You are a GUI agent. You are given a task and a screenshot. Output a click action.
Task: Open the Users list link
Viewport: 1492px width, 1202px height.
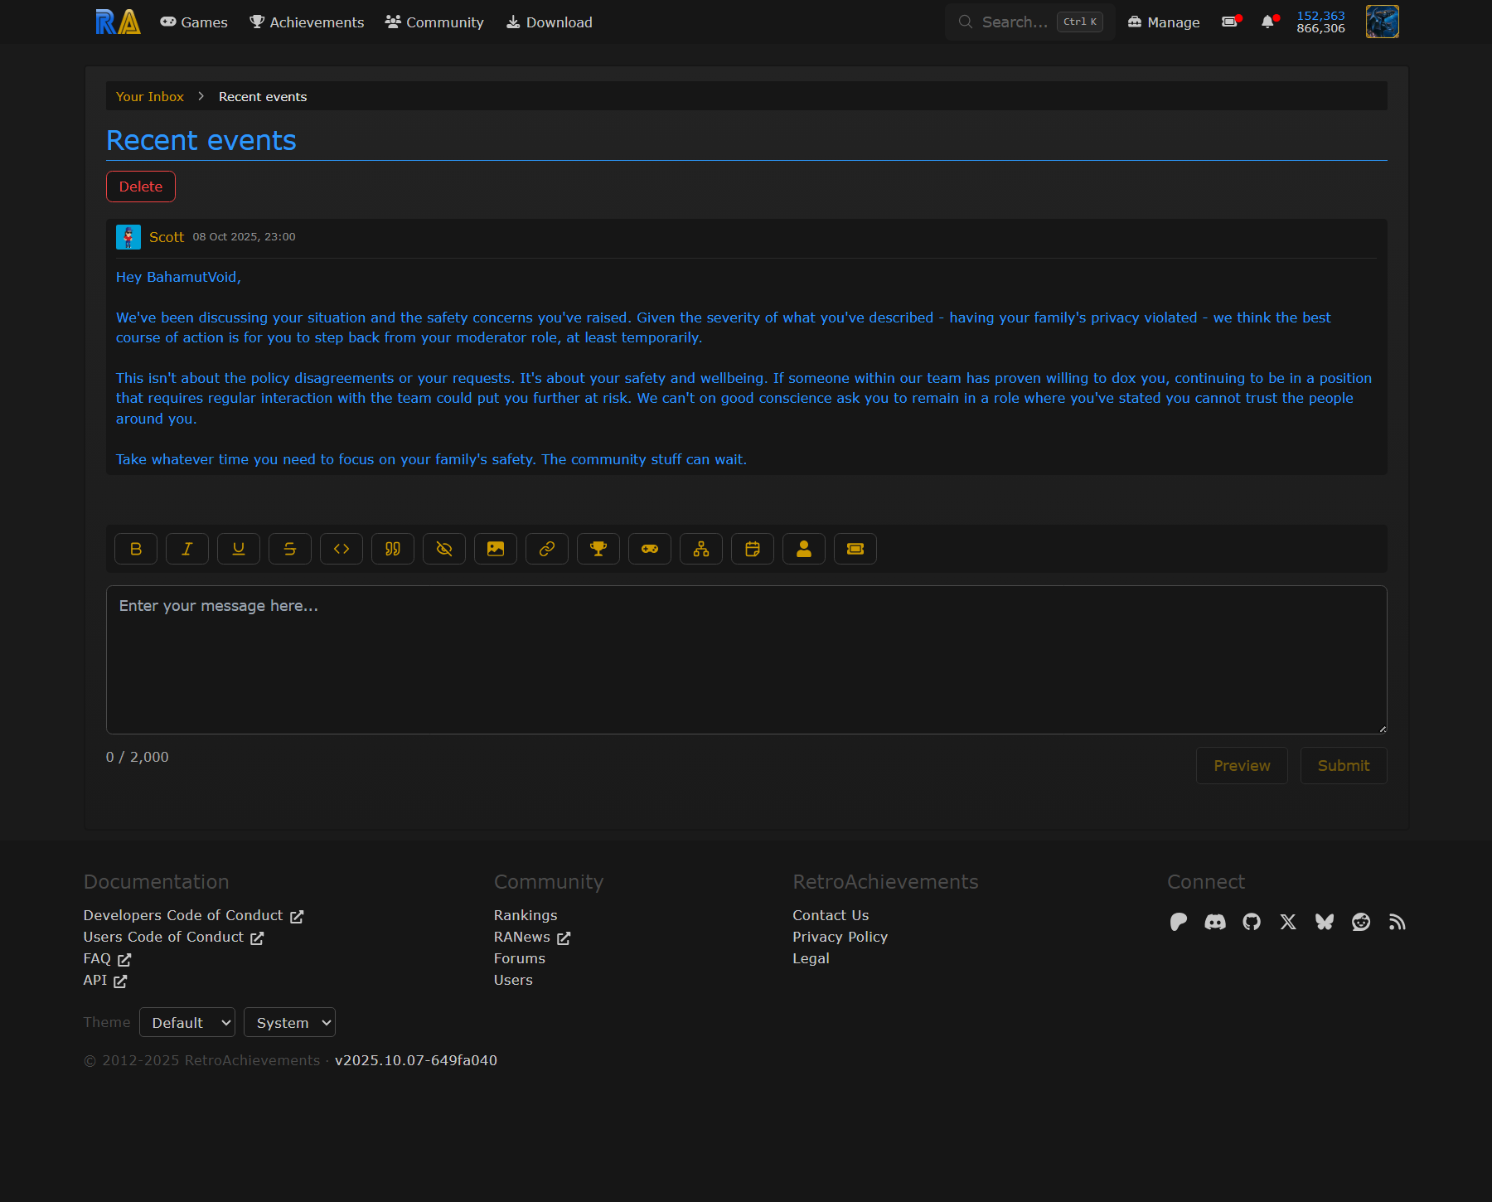[513, 980]
